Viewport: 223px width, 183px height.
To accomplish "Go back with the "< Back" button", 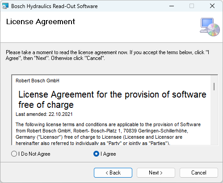I will (113, 173).
